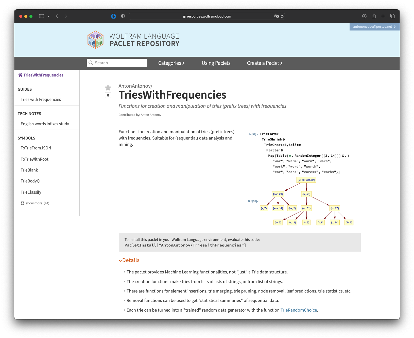The image size is (414, 338).
Task: Reload the page with refresh icon
Action: pyautogui.click(x=282, y=16)
